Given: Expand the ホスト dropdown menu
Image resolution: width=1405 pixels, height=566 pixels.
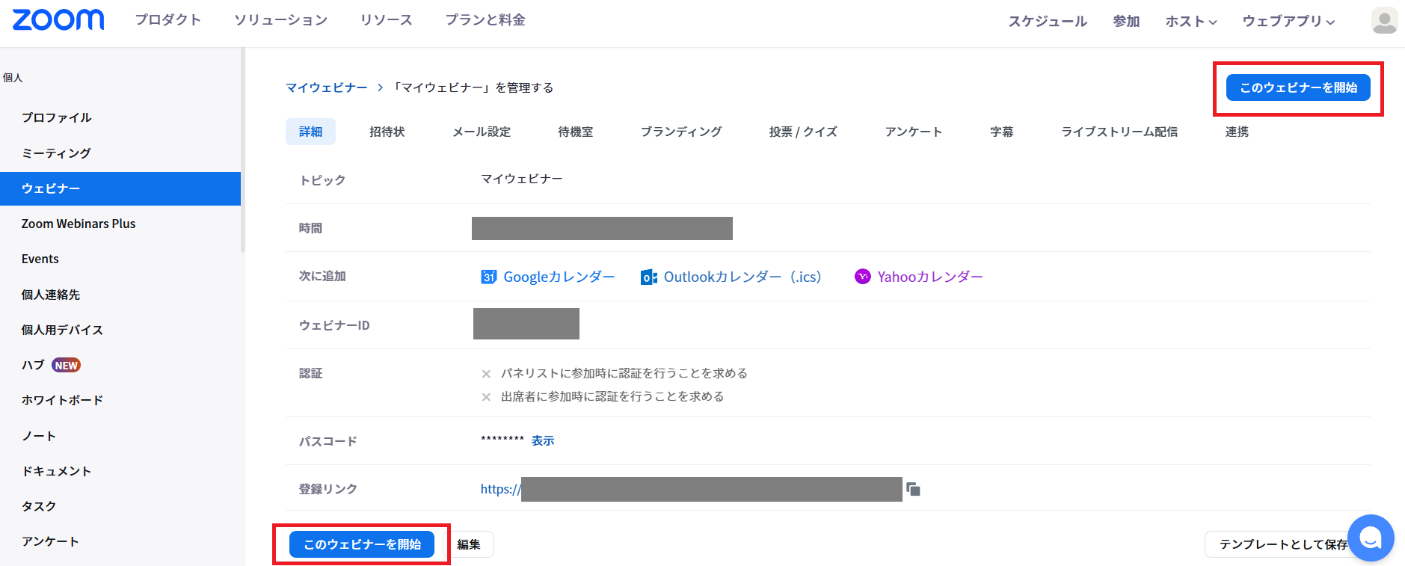Looking at the screenshot, I should click(1191, 22).
